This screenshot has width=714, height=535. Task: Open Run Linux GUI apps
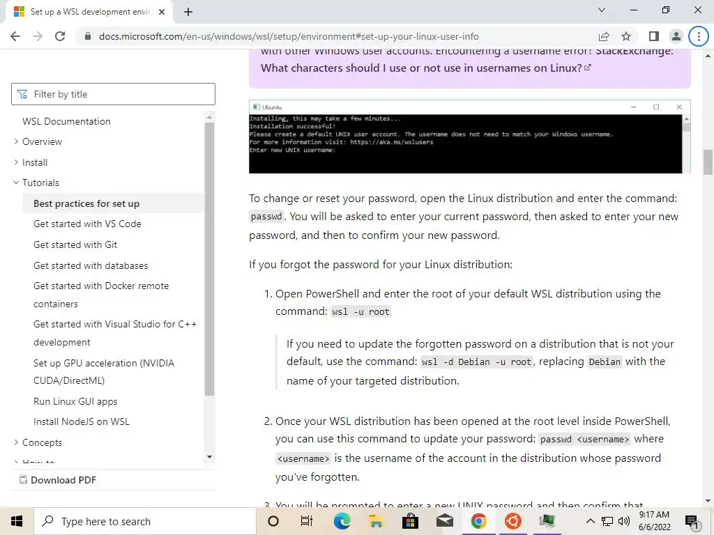click(75, 401)
